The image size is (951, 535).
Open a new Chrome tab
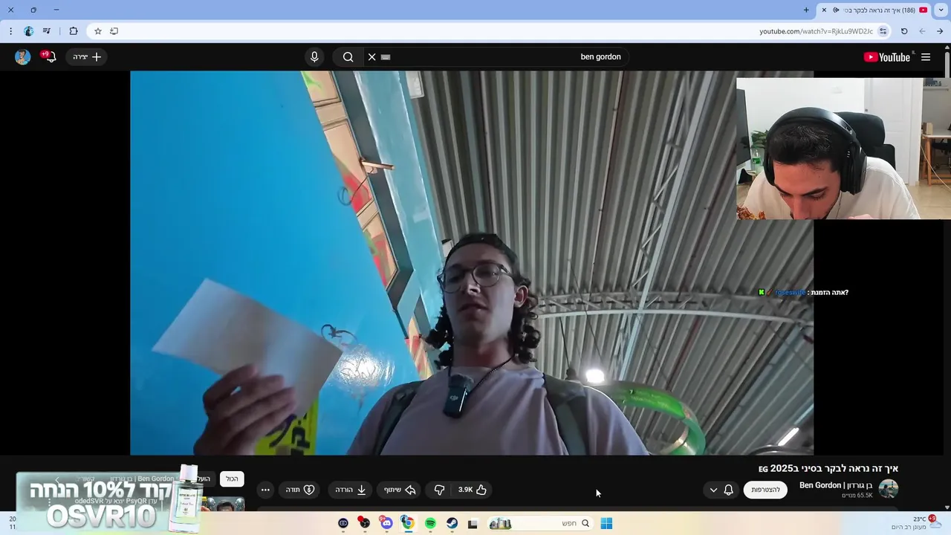click(806, 10)
